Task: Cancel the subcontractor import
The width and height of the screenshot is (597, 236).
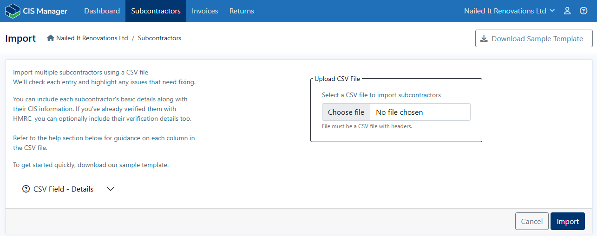Action: pyautogui.click(x=531, y=222)
